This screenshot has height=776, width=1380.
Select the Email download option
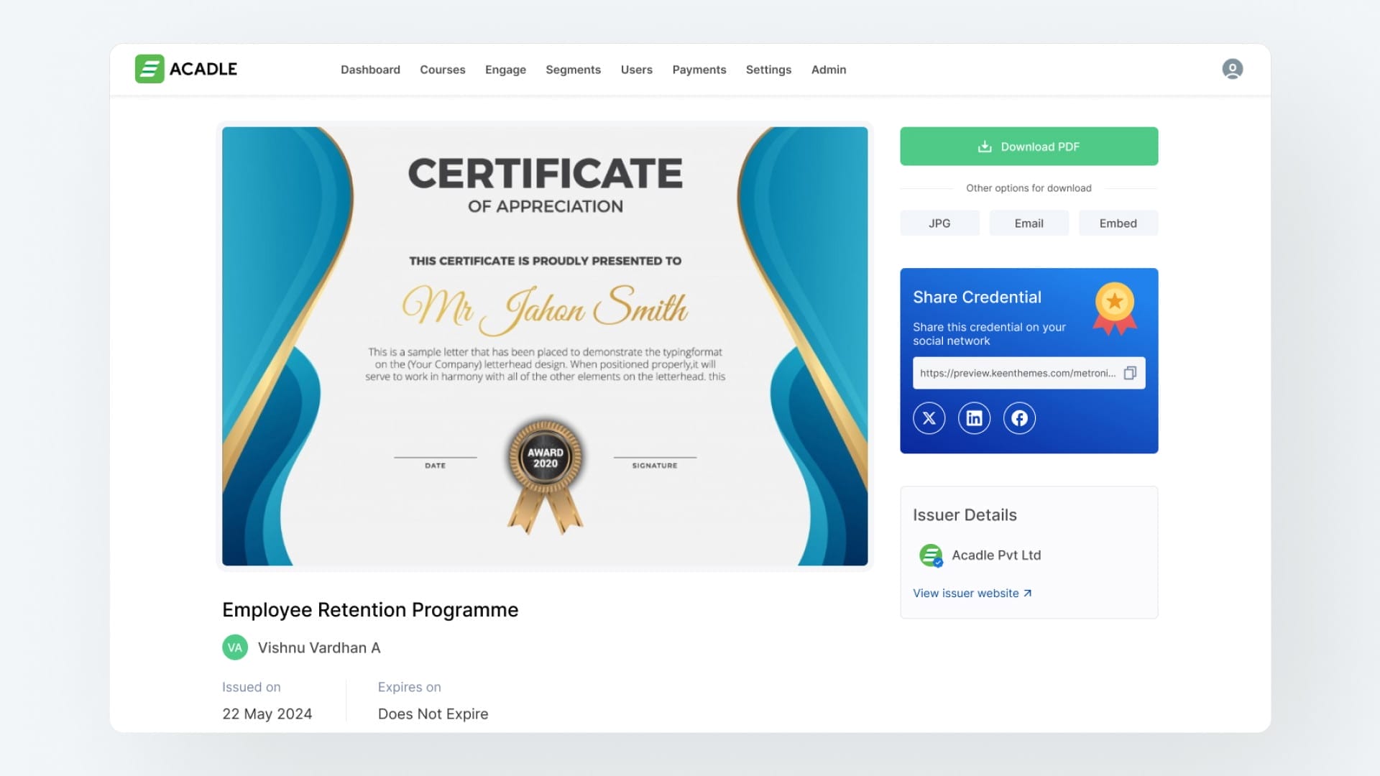1029,223
